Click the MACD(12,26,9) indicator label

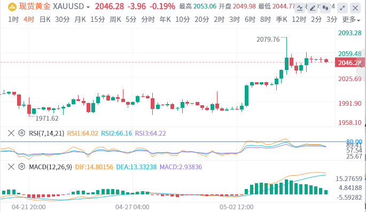50,167
